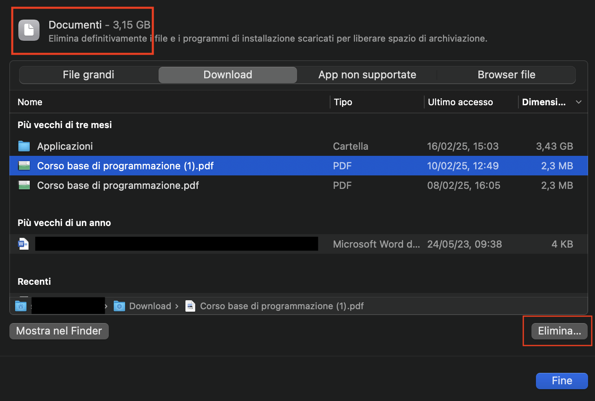595x401 pixels.
Task: Open the App non supportate tab
Action: pyautogui.click(x=367, y=75)
